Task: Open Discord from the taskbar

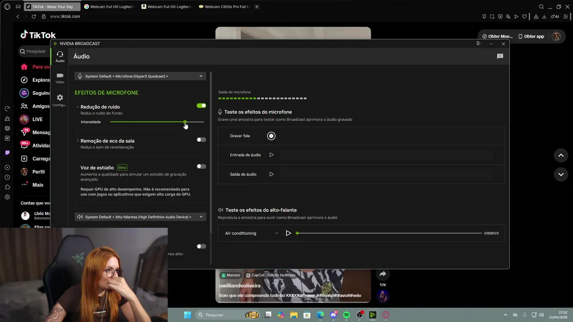Action: pos(333,315)
